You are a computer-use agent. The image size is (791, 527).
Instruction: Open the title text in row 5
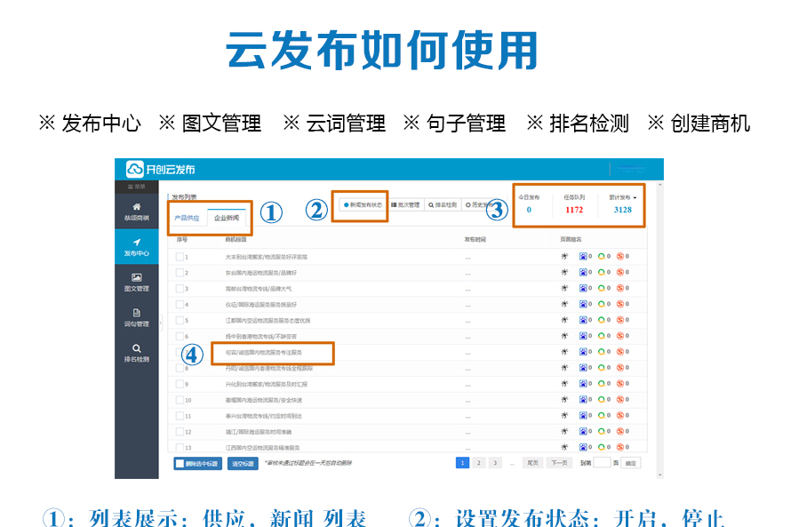click(x=268, y=320)
